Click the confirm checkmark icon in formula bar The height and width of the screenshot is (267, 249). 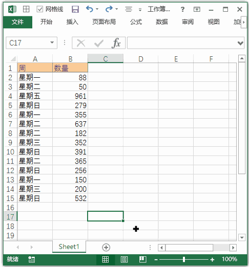(99, 43)
